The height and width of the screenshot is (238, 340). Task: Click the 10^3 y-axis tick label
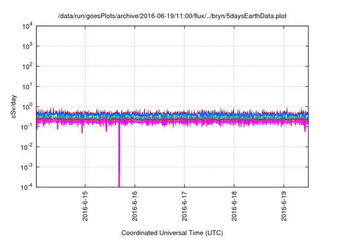pyautogui.click(x=28, y=46)
